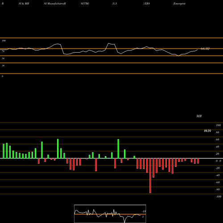This screenshot has height=223, width=223.
Task: Click the -20 label on the MR axis
Action: 218,168
